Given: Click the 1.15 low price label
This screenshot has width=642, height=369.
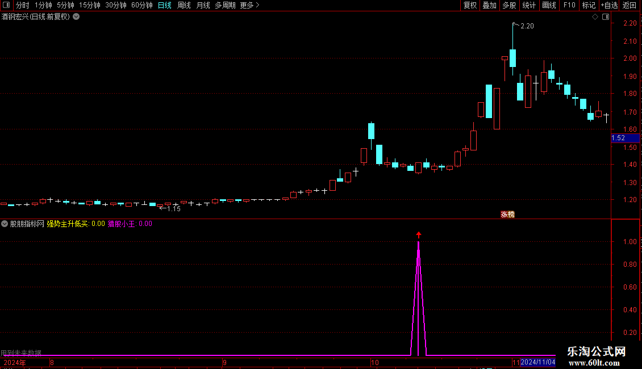Looking at the screenshot, I should coord(174,209).
